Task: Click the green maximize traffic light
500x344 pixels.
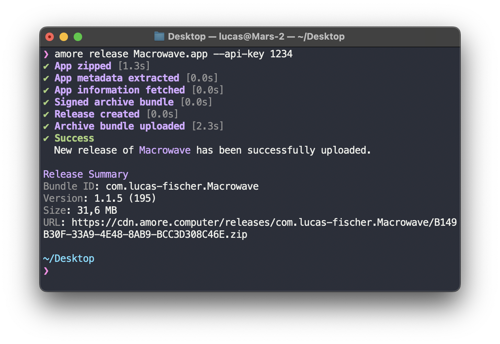Action: (78, 36)
